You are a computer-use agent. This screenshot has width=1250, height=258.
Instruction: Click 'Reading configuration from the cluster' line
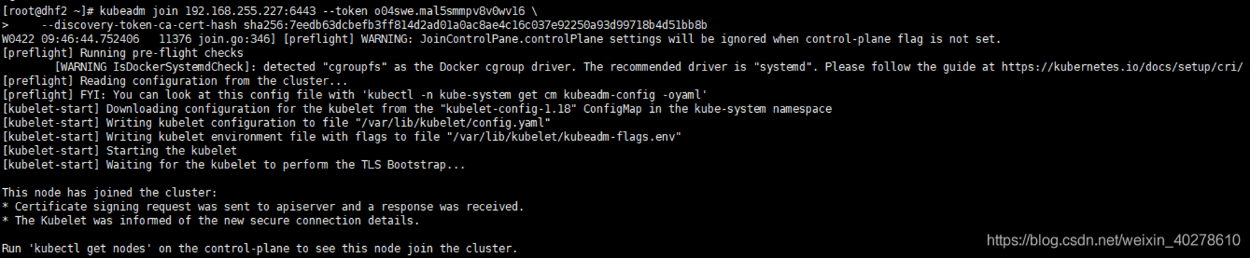(175, 81)
